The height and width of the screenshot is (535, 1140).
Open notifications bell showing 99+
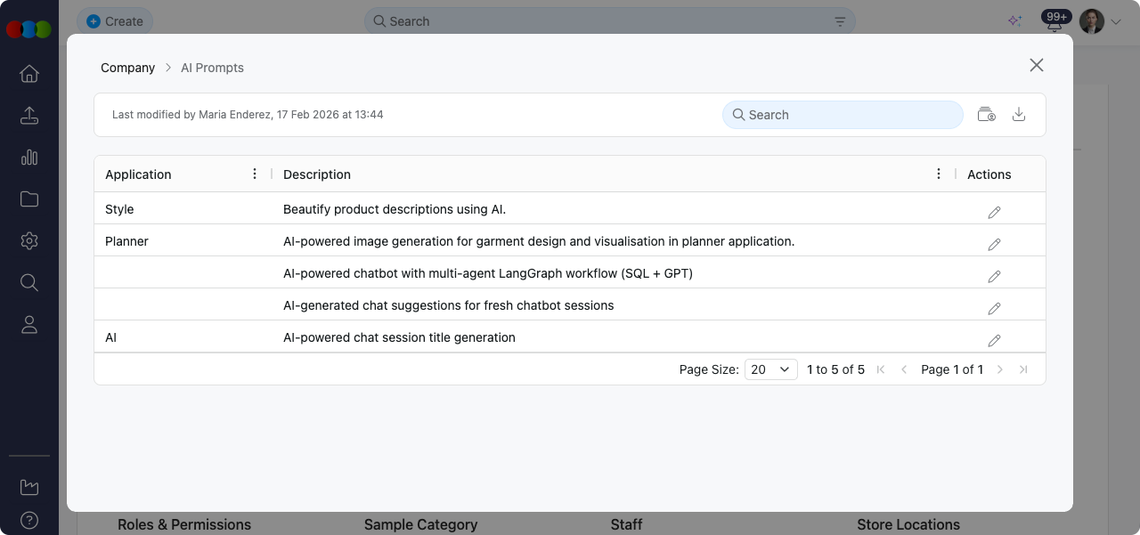click(1055, 22)
